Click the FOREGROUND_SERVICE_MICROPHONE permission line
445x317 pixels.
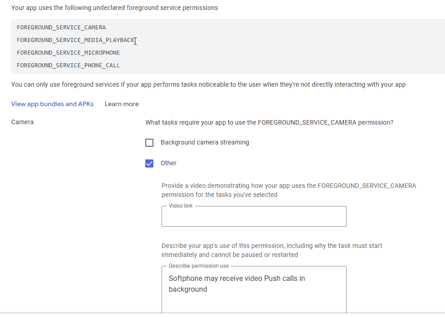click(x=69, y=53)
